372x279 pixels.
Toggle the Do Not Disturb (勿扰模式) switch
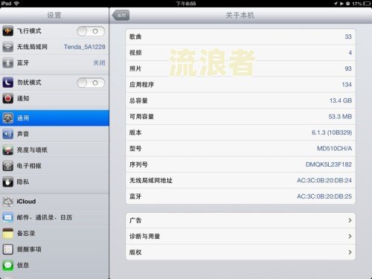91,83
